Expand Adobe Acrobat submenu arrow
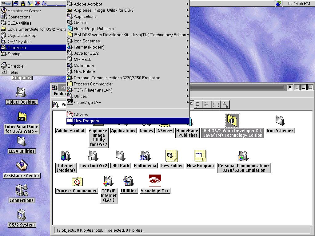The width and height of the screenshot is (315, 236). [x=188, y=4]
